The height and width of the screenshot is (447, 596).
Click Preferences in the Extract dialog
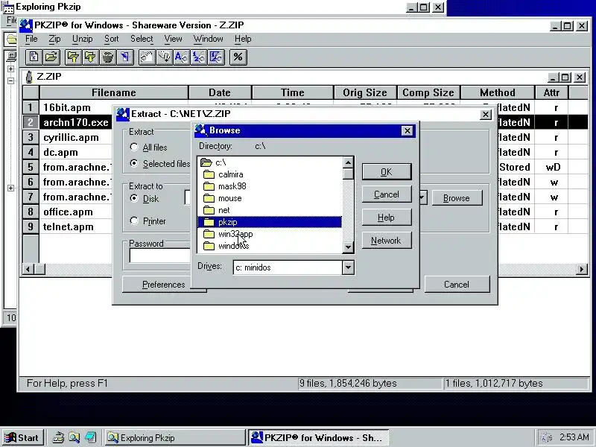click(164, 285)
